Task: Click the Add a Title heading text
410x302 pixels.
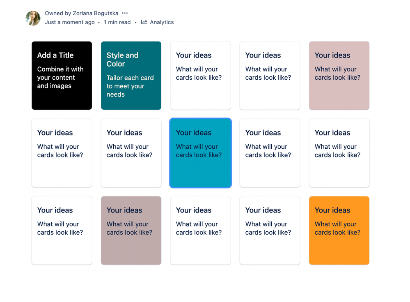Action: (x=55, y=55)
